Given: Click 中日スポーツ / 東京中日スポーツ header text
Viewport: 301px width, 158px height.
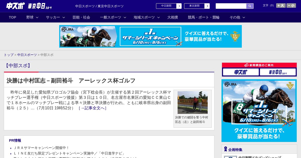Looking at the screenshot, I should (x=99, y=6).
